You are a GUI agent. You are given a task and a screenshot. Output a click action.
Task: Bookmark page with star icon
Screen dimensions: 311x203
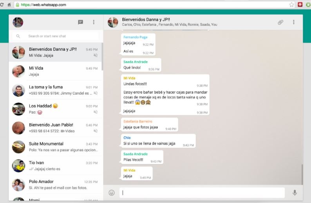(292, 5)
